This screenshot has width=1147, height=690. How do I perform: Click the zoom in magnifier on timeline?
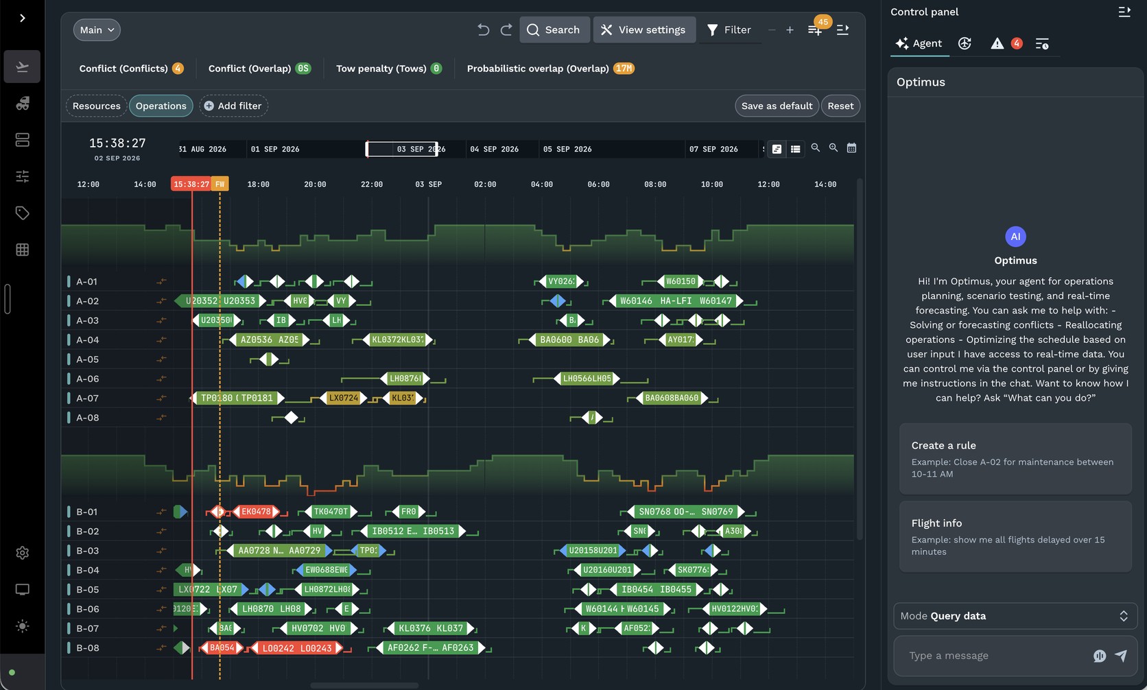tap(833, 148)
